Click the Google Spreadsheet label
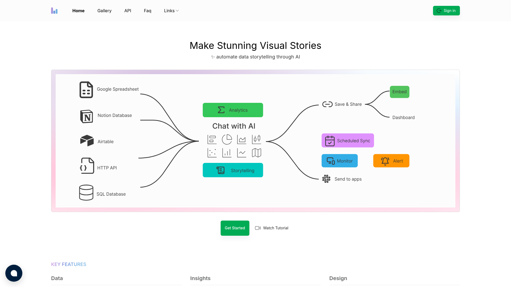511x287 pixels. tap(118, 89)
